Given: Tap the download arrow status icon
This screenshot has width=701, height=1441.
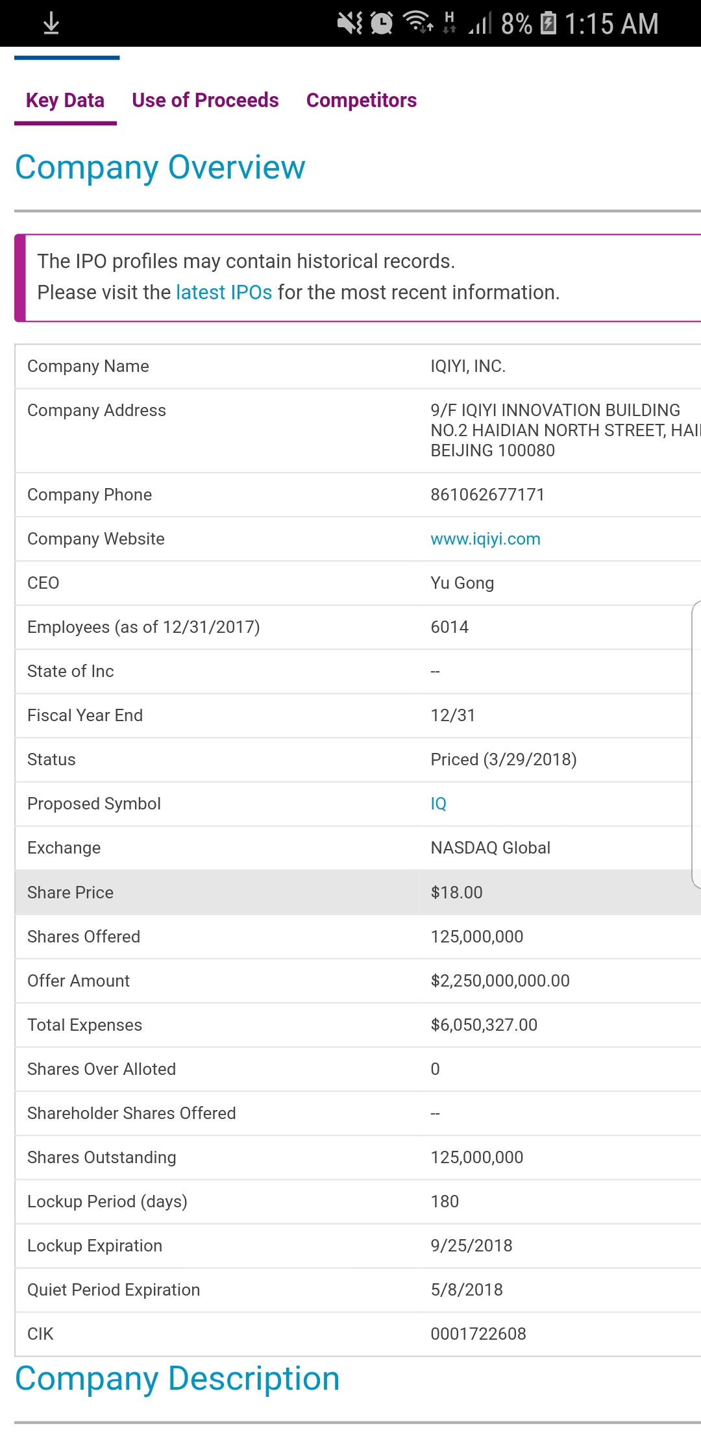Looking at the screenshot, I should (51, 24).
